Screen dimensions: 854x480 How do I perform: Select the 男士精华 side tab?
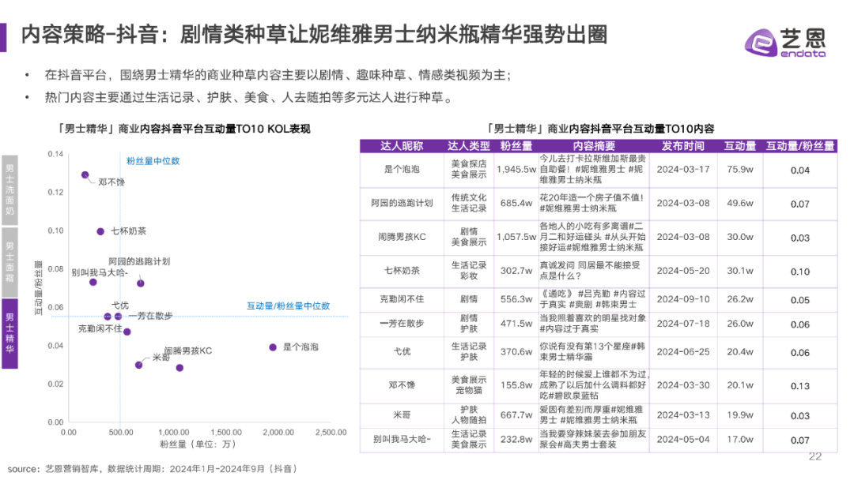click(x=9, y=334)
